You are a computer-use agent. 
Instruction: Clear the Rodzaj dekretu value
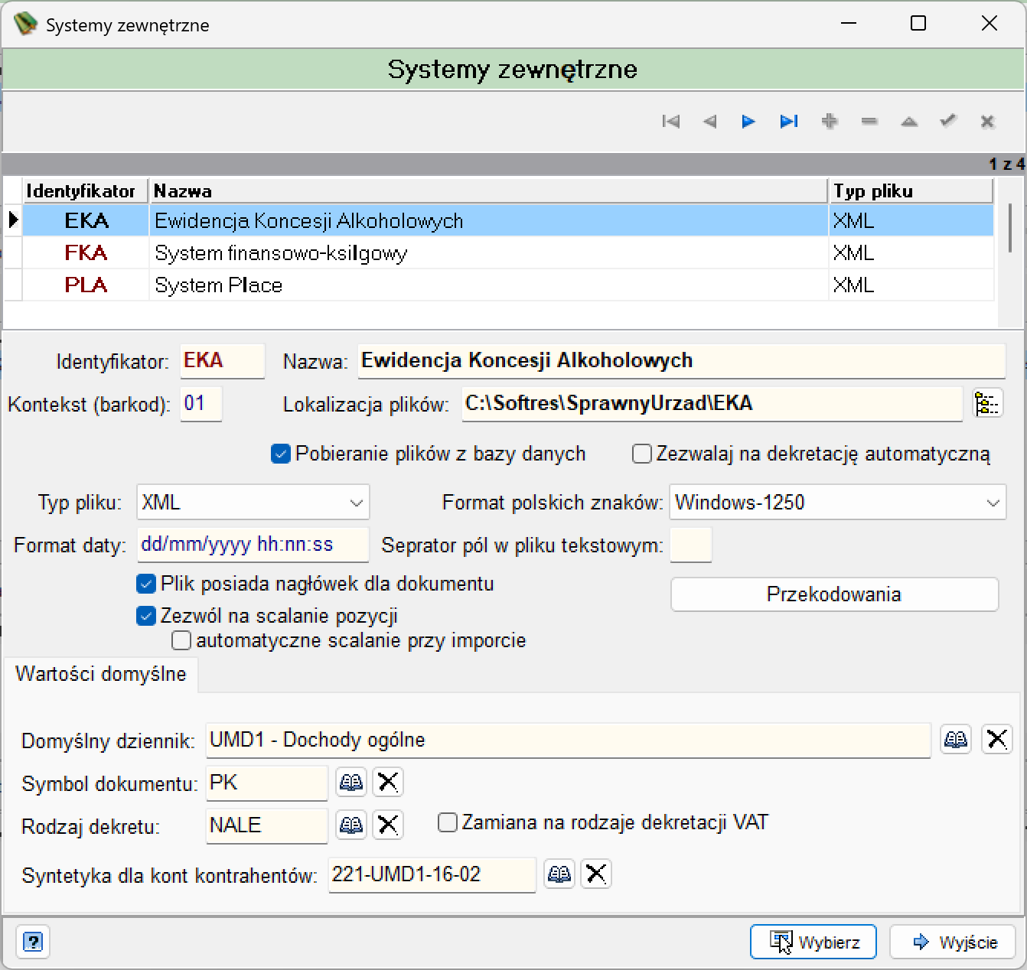click(388, 825)
